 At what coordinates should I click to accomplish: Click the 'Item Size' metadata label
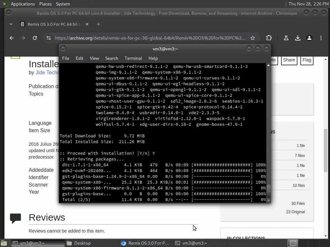[39, 131]
